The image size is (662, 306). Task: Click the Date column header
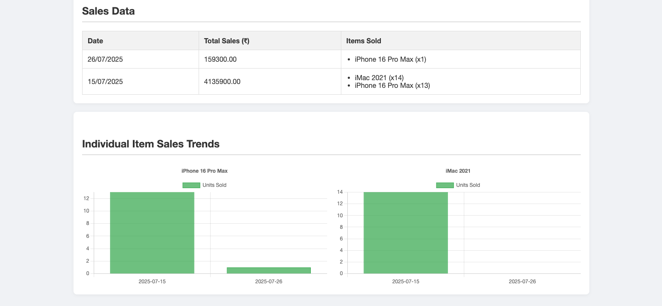141,41
